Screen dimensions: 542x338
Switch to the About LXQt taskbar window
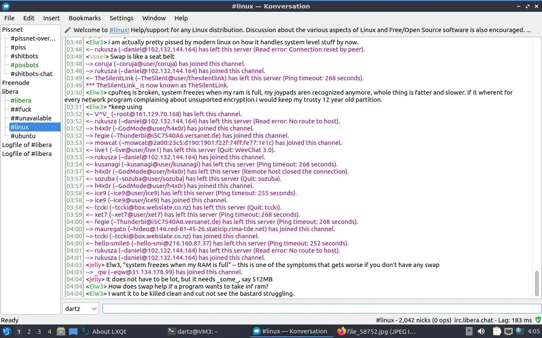pyautogui.click(x=122, y=332)
